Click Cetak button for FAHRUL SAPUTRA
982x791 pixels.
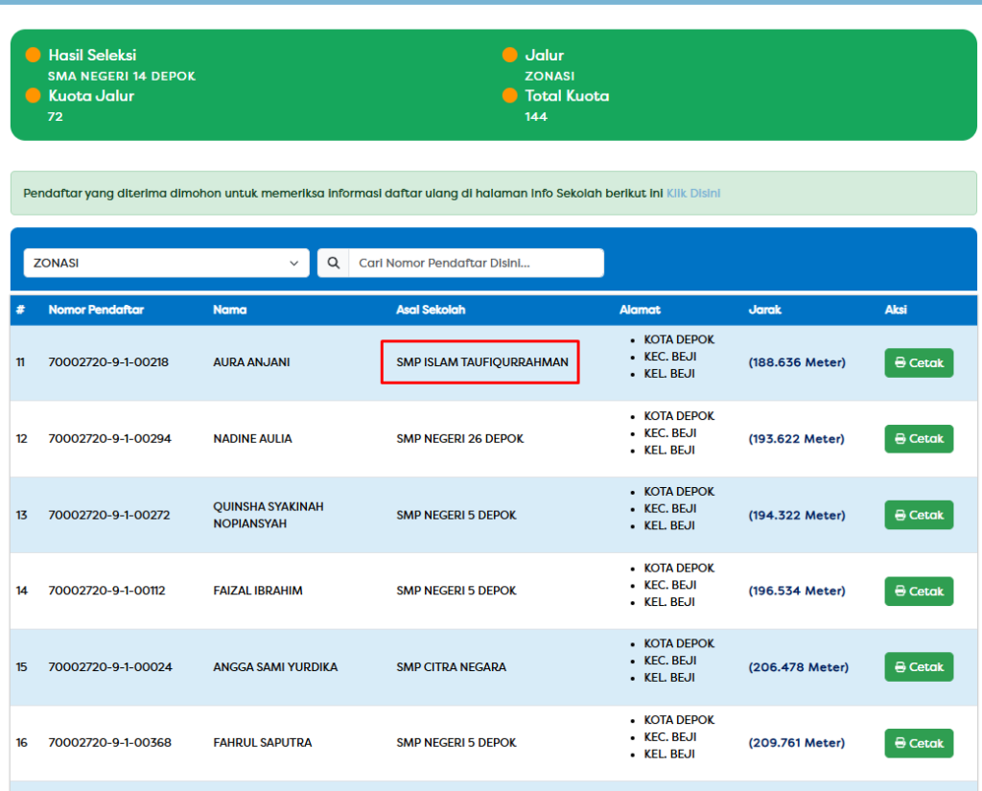(x=918, y=743)
